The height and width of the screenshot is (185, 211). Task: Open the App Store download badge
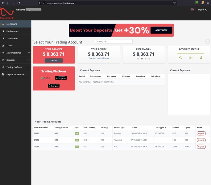[54, 86]
